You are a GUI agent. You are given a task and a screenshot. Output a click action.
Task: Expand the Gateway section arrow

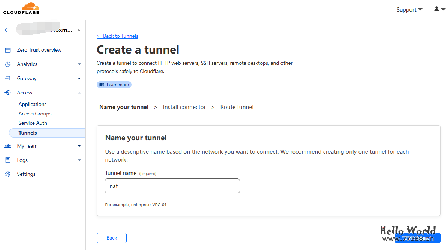(79, 79)
